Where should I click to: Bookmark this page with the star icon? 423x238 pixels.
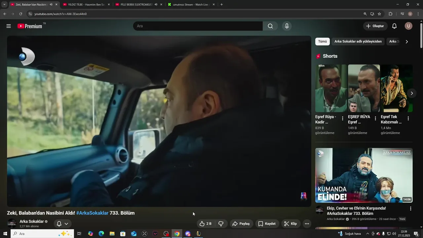point(379,14)
